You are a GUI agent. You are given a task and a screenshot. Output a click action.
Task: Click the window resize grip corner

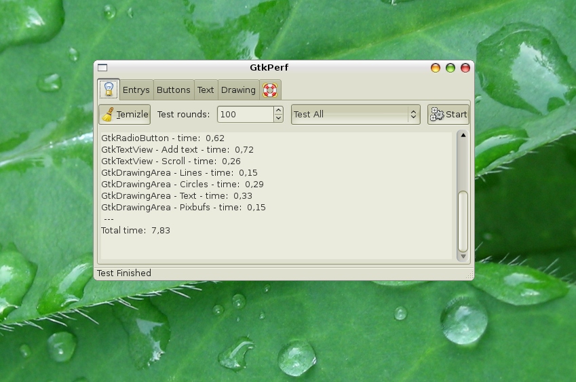(470, 275)
